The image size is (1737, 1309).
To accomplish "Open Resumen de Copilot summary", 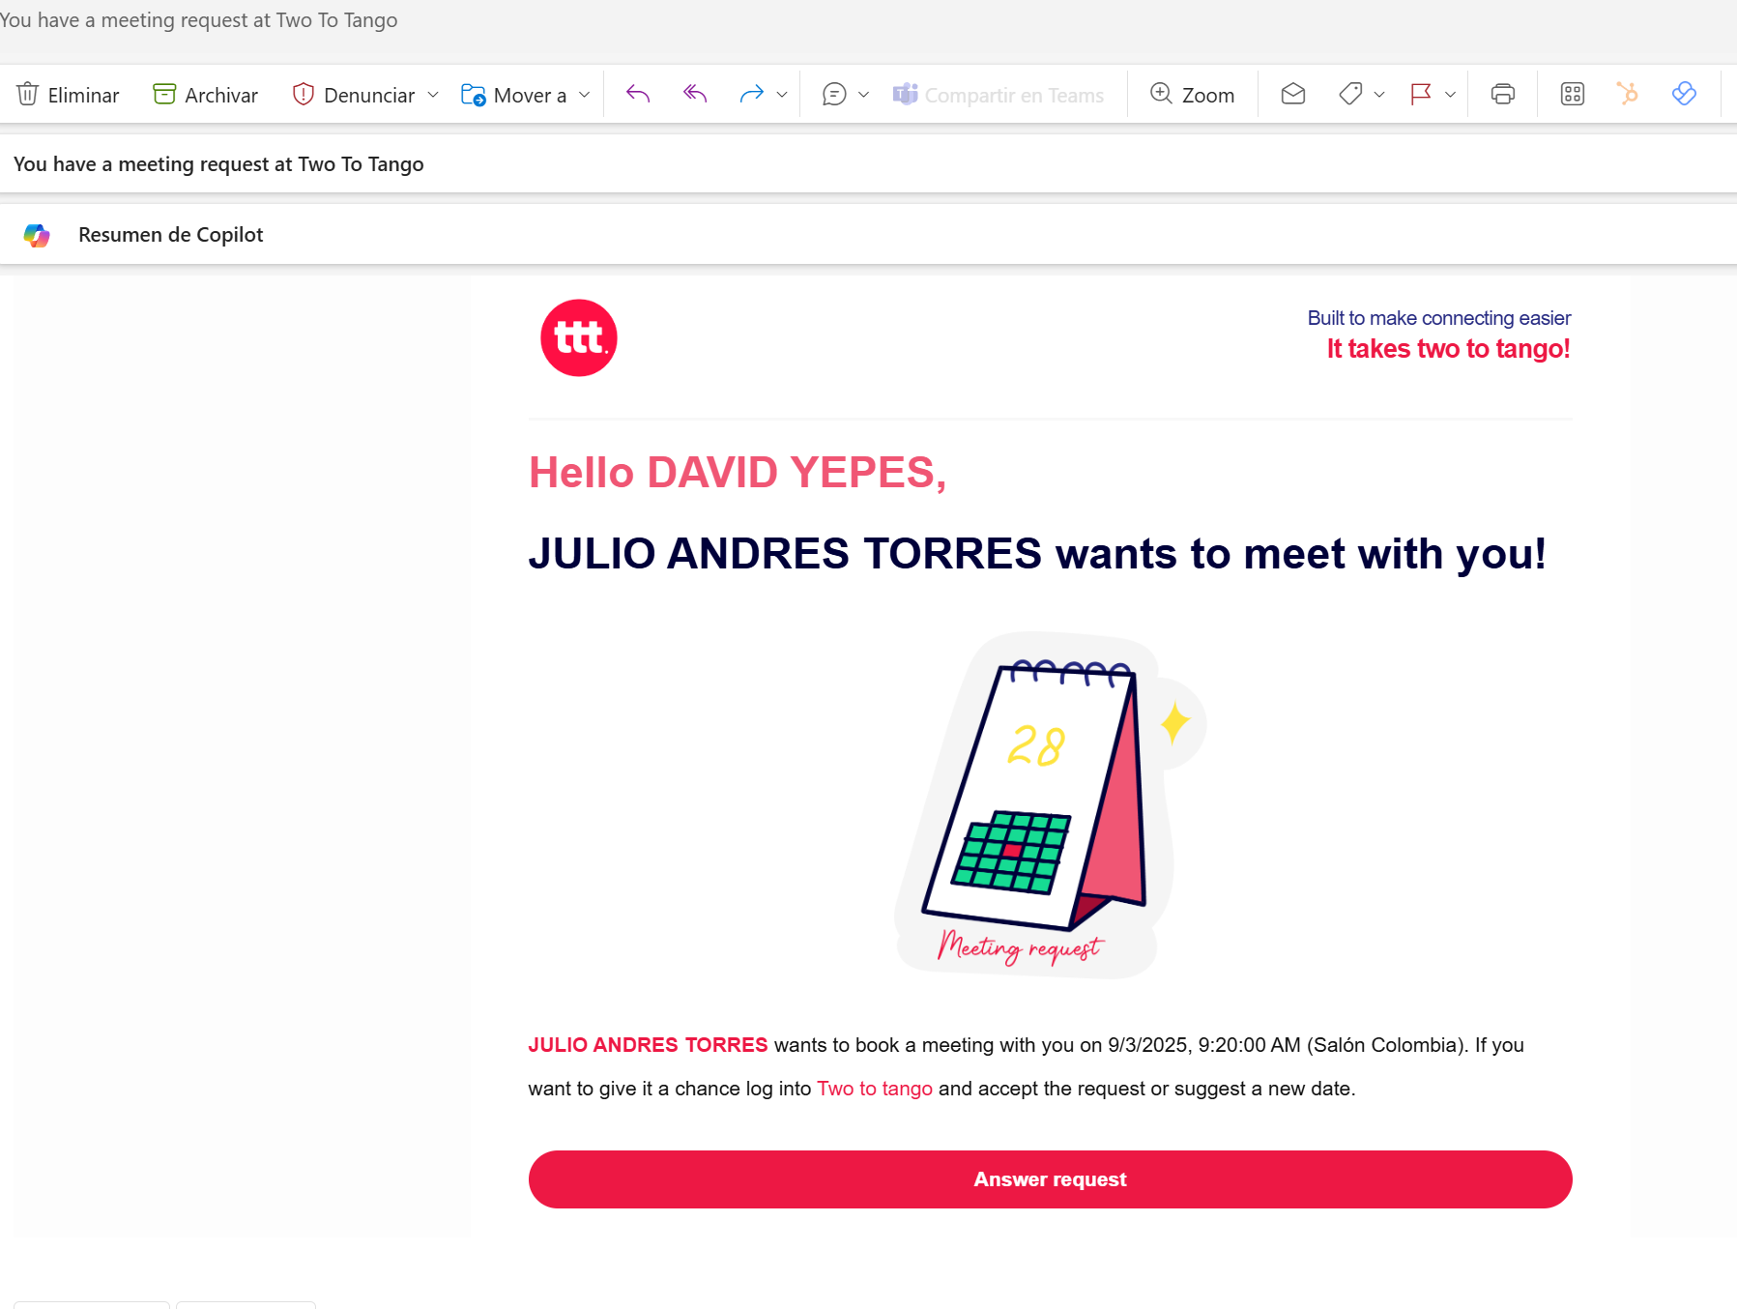I will click(170, 235).
